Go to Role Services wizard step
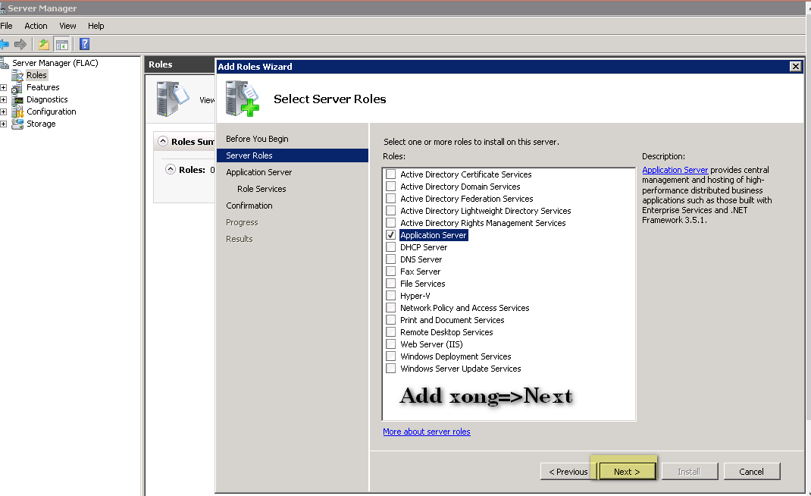 point(261,189)
